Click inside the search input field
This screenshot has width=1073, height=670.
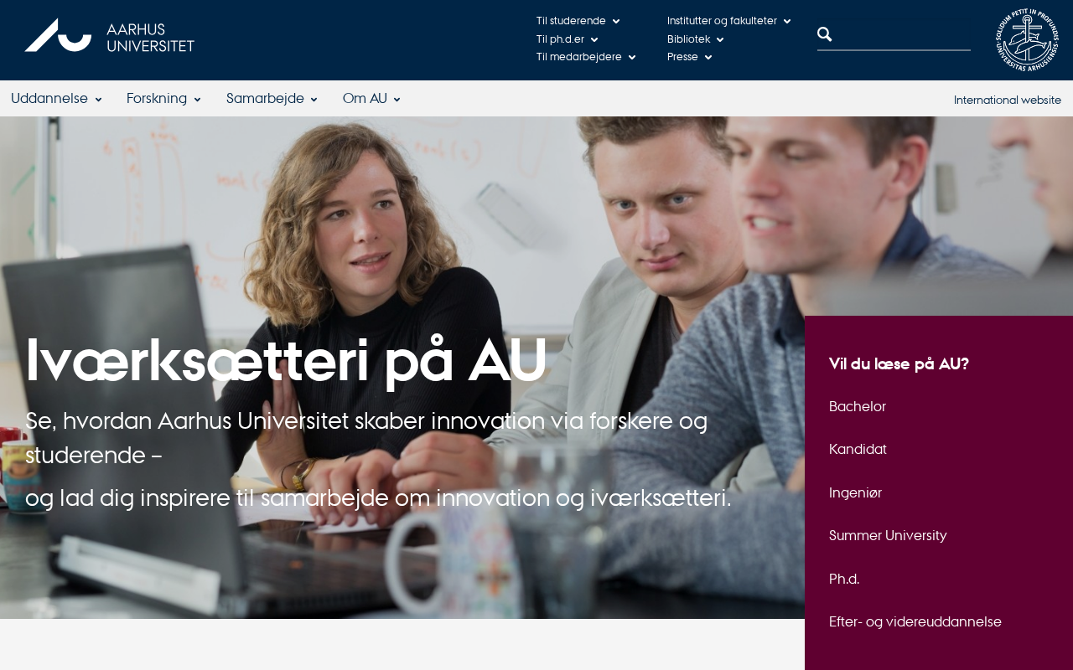pos(902,34)
